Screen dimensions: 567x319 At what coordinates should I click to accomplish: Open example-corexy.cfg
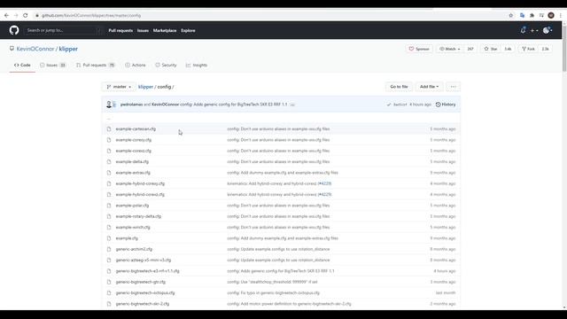(134, 140)
